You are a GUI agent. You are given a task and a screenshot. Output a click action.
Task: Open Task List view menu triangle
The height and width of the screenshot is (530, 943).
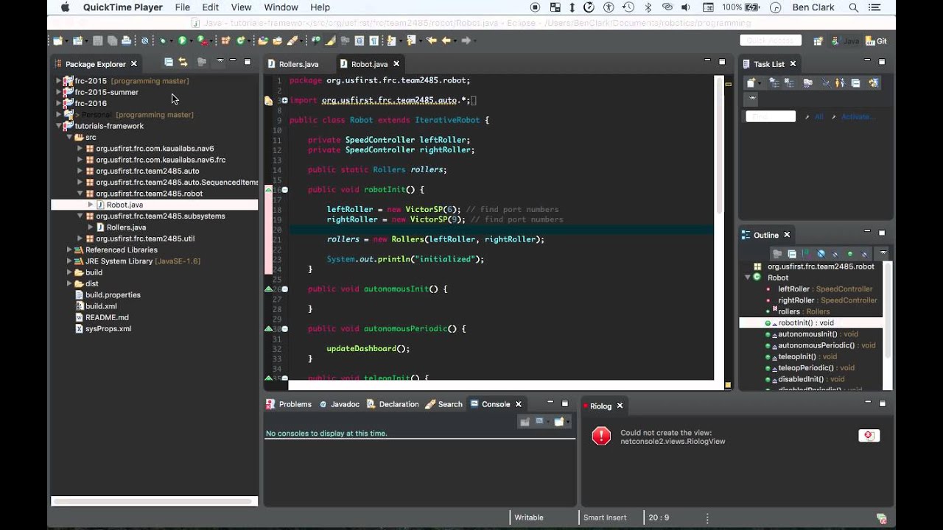[x=752, y=98]
